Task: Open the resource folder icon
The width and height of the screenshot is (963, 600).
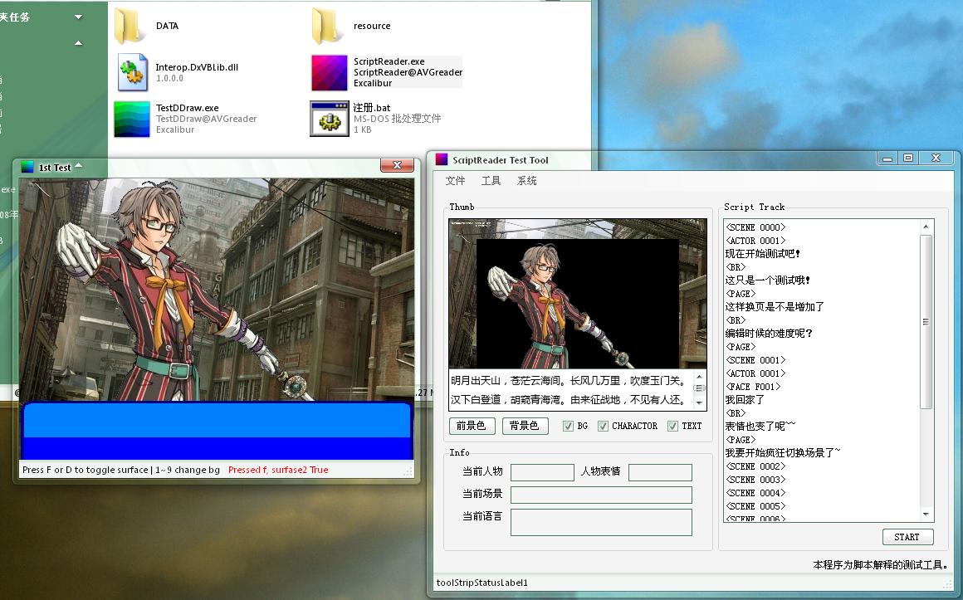Action: 329,26
